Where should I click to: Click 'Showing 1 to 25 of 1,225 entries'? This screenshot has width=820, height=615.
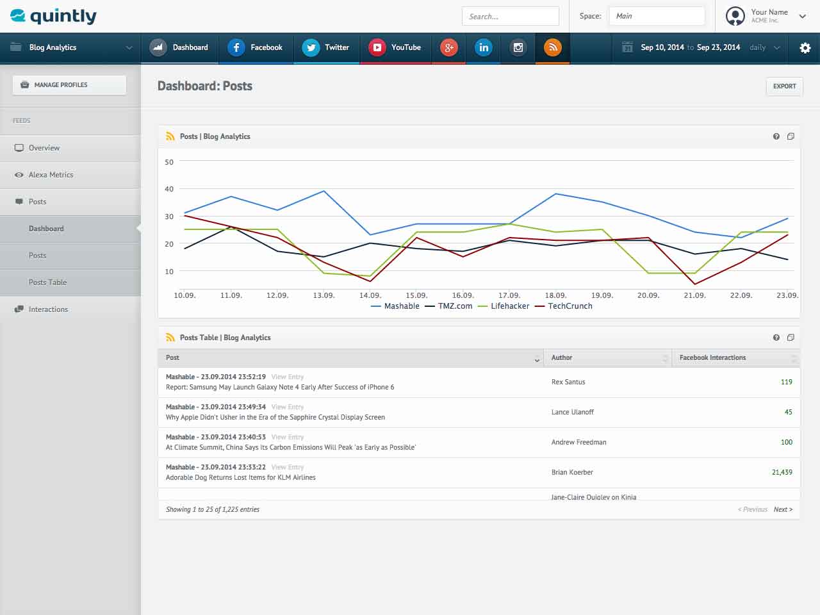click(213, 510)
